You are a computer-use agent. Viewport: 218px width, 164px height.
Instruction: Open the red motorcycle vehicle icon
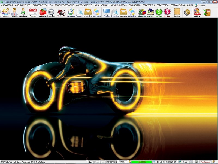[x=61, y=13]
